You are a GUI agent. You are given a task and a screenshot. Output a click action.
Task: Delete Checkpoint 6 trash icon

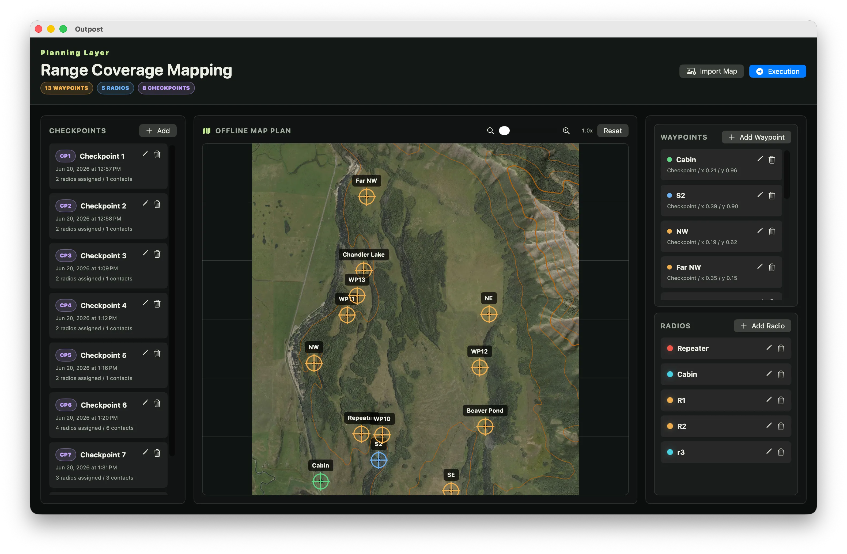click(x=157, y=404)
